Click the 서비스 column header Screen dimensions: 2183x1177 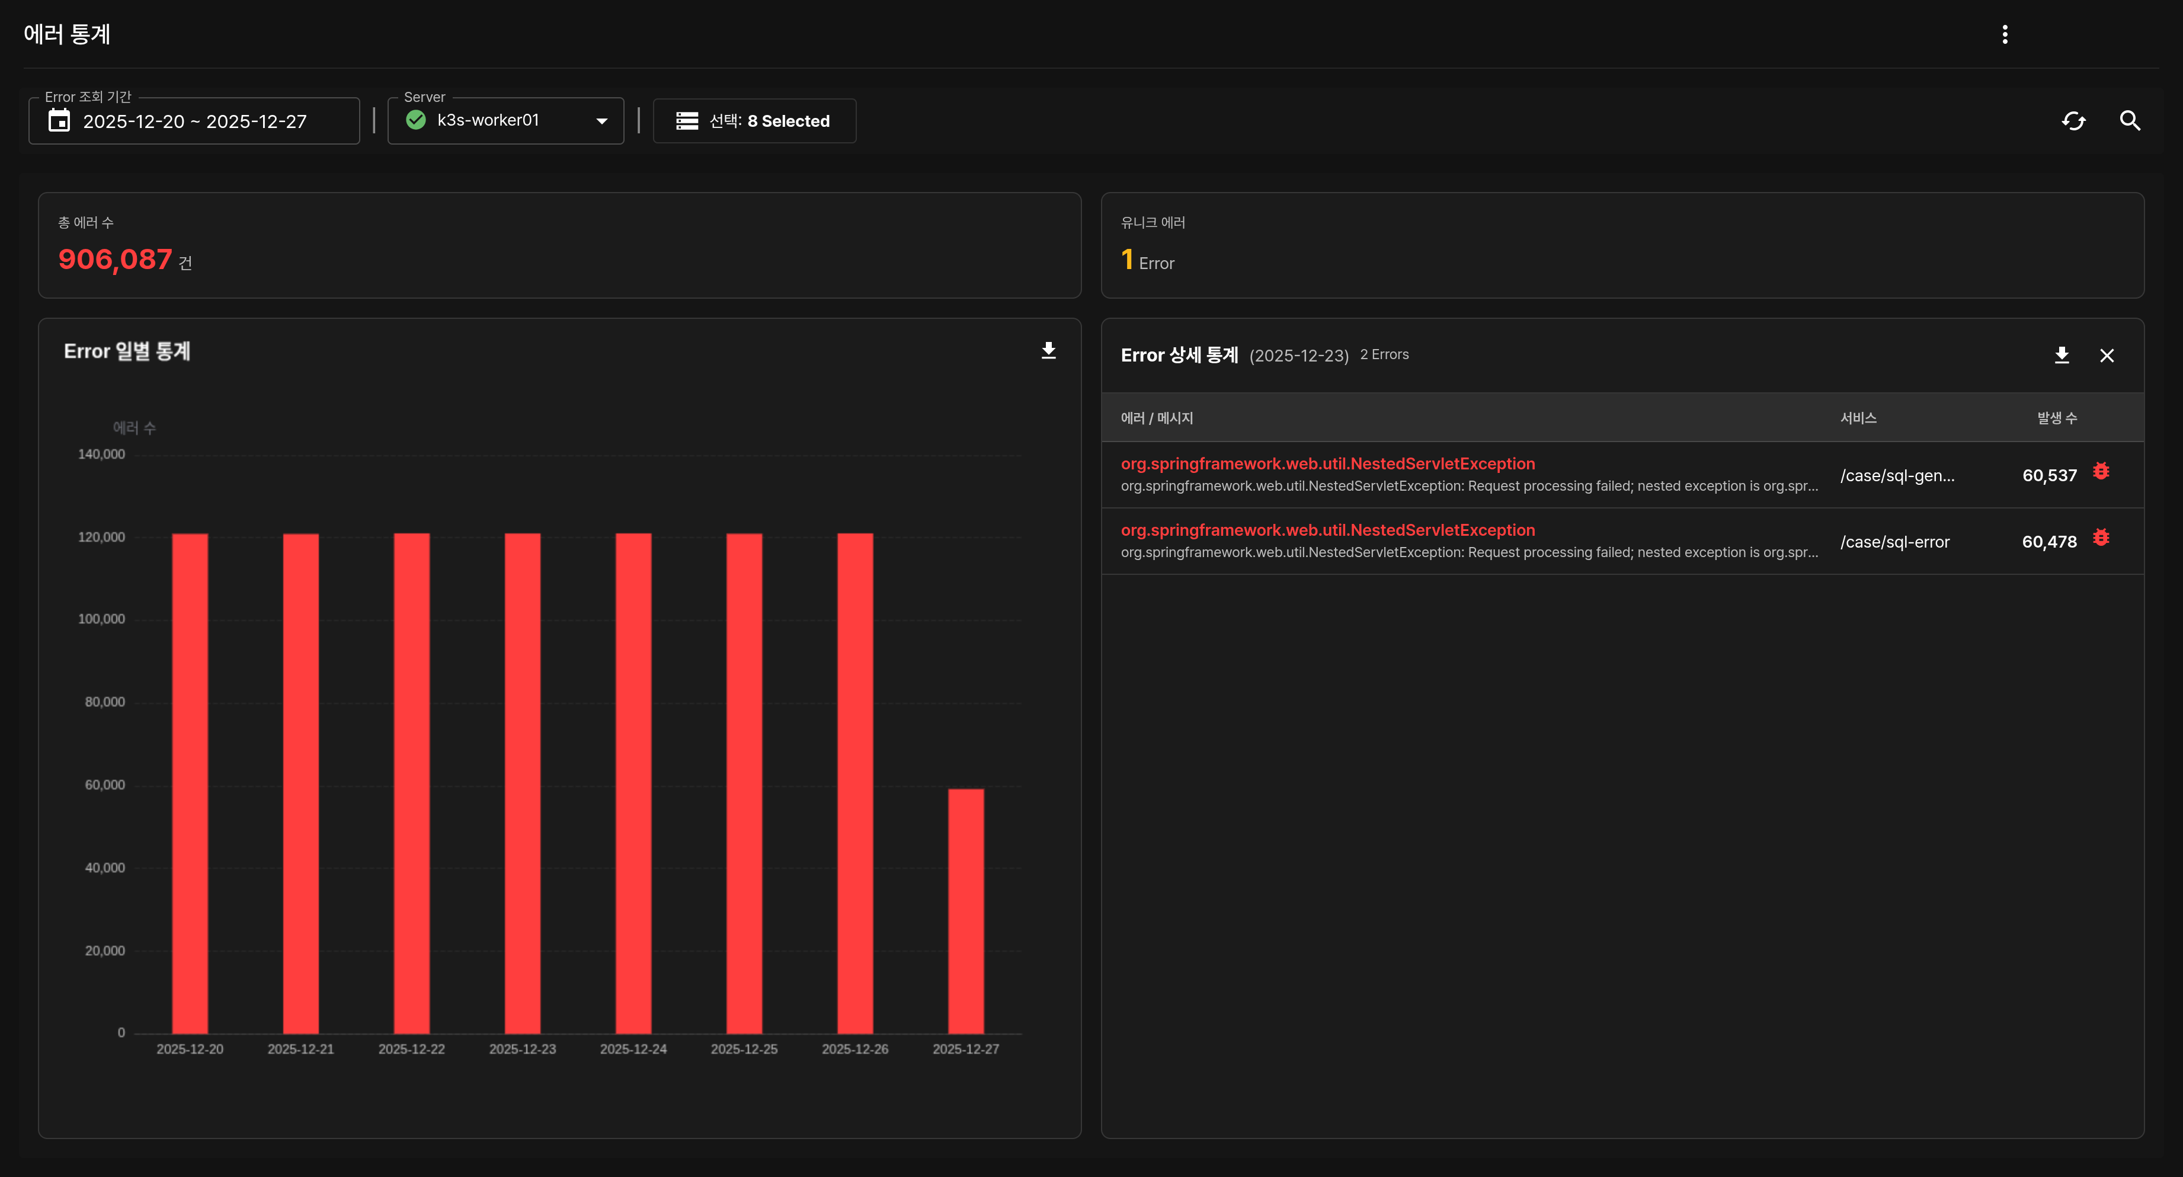click(1858, 418)
